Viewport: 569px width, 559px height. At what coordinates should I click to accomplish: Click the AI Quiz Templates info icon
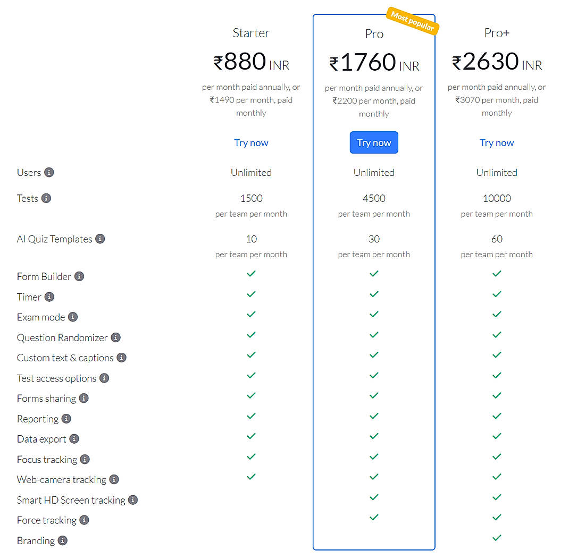point(100,239)
